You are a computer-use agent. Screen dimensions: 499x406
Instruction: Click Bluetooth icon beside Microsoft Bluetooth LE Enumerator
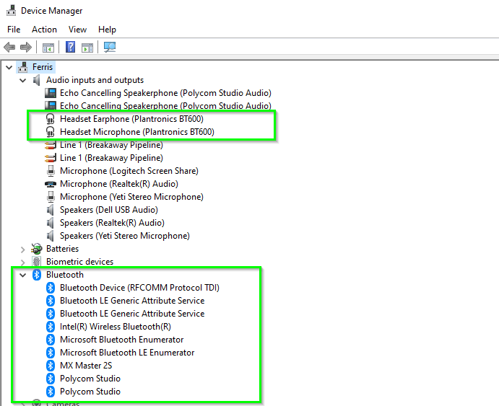coord(51,353)
